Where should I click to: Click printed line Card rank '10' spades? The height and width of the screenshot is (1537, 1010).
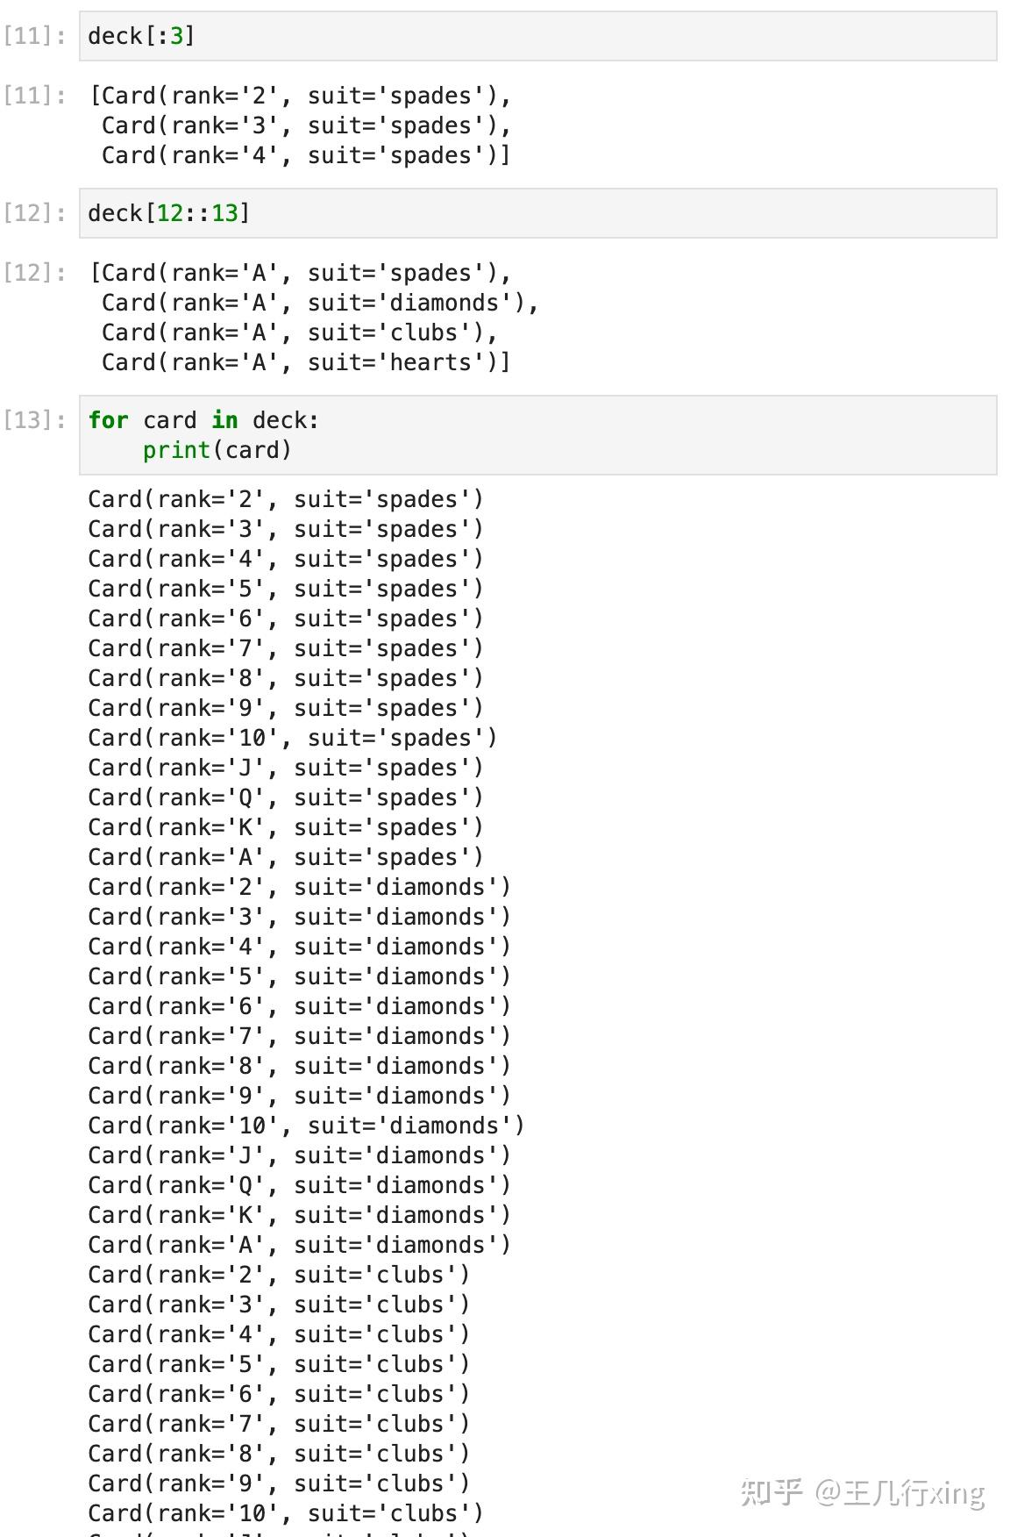[292, 738]
